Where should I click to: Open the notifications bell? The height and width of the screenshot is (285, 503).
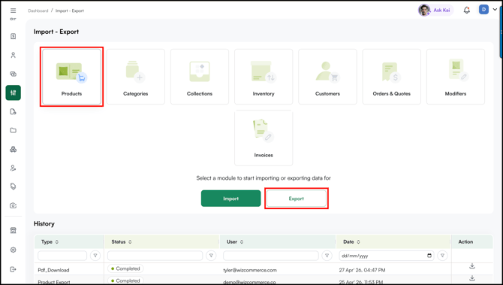click(x=467, y=11)
